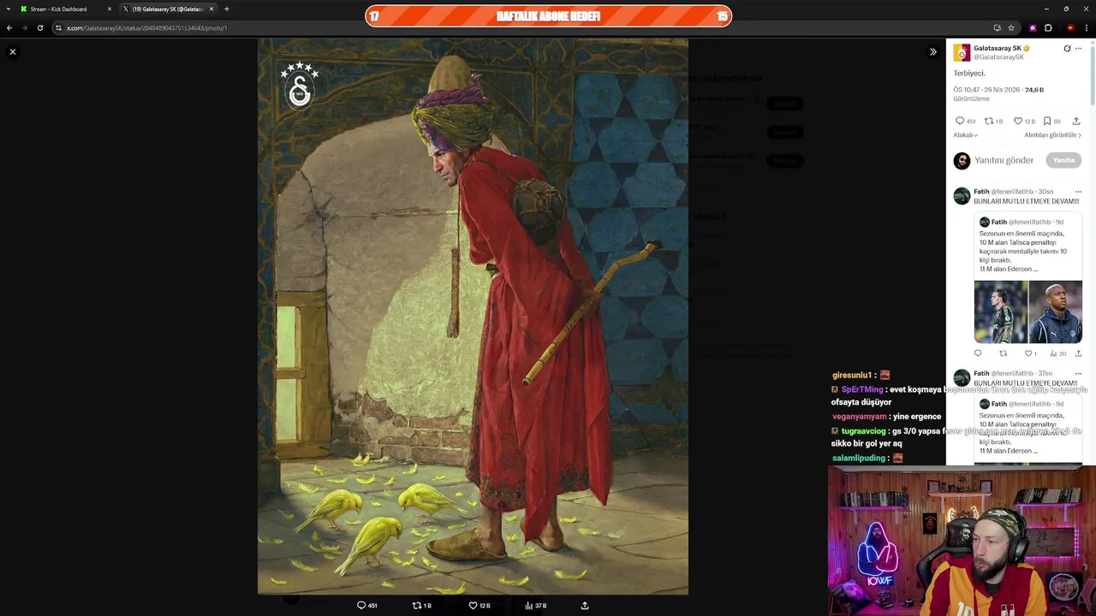Viewport: 1096px width, 616px height.
Task: Go back with the browser back arrow
Action: pyautogui.click(x=9, y=28)
